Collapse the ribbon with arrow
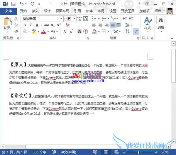 point(172,38)
